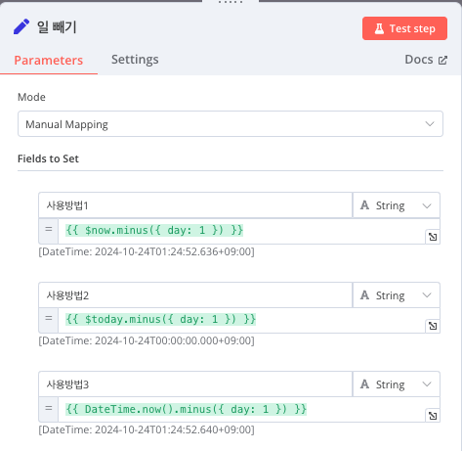Click the Fields to Set heading
Viewport: 462px width, 451px height.
coord(48,158)
